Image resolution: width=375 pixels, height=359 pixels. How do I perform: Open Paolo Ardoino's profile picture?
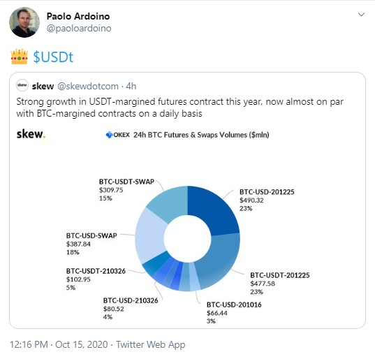click(24, 22)
